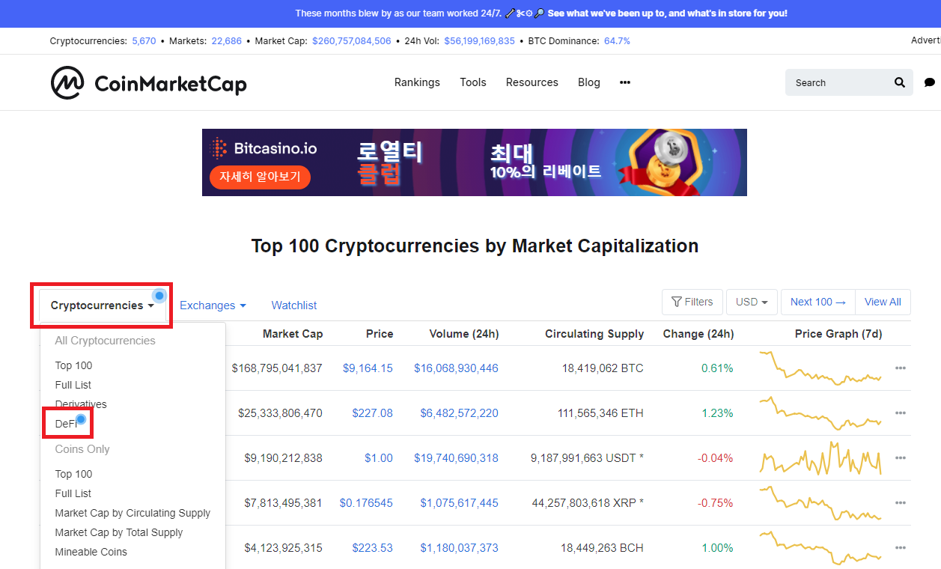The height and width of the screenshot is (569, 941).
Task: Choose Mineable Coins option
Action: [x=91, y=552]
